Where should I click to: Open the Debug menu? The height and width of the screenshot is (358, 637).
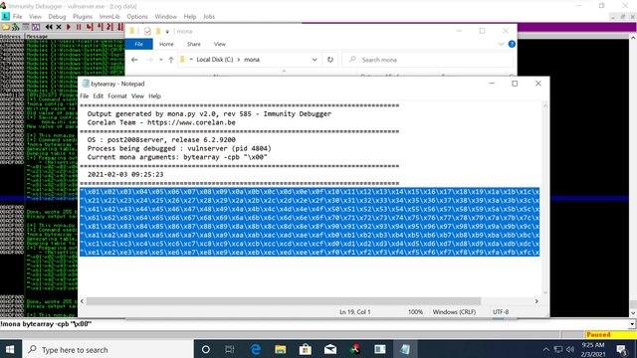coord(57,17)
